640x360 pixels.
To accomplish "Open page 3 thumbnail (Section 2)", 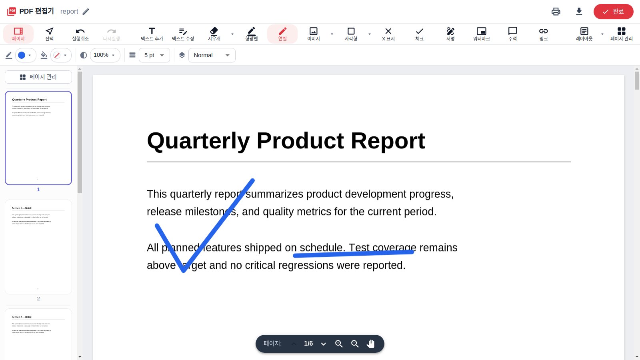I will [38, 334].
